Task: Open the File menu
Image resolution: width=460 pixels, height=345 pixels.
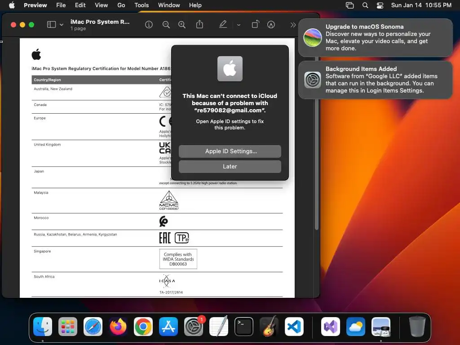Action: (x=61, y=5)
